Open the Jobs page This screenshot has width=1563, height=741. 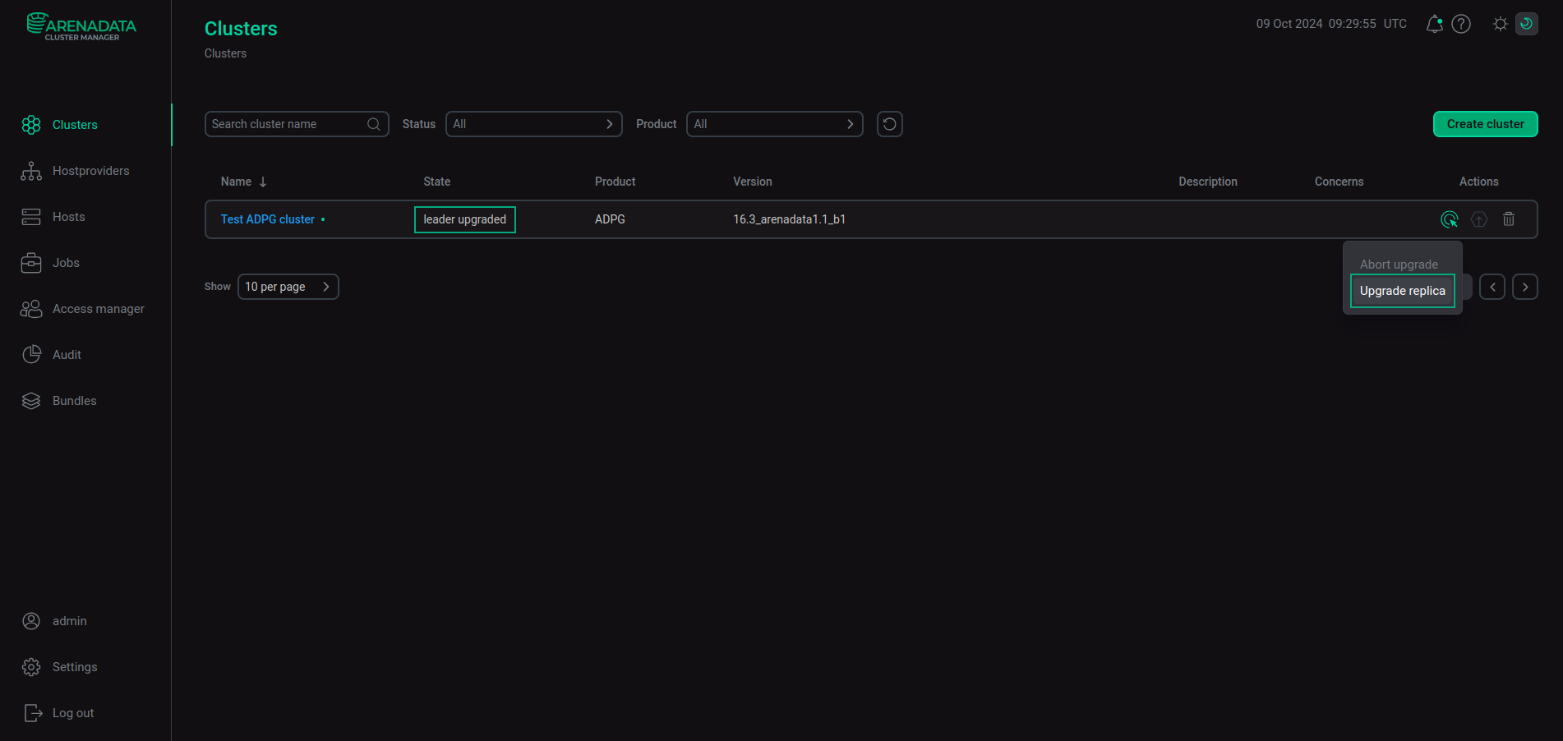50,263
